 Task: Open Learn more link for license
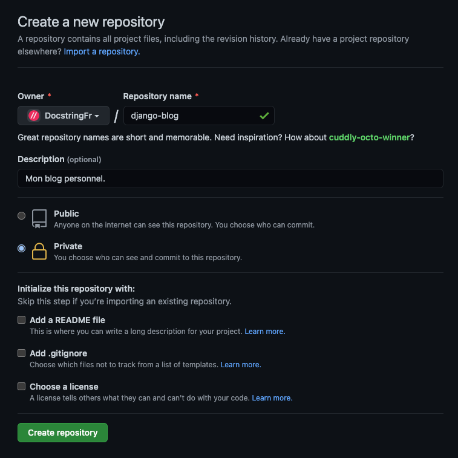click(x=272, y=398)
